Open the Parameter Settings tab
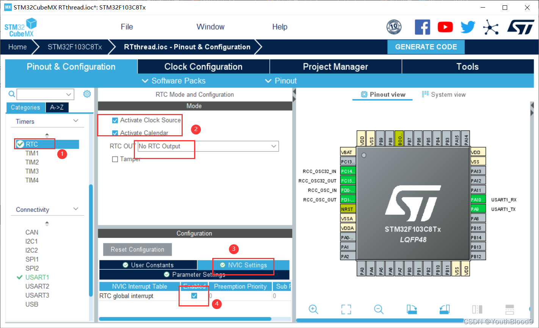539x328 pixels. tap(194, 275)
